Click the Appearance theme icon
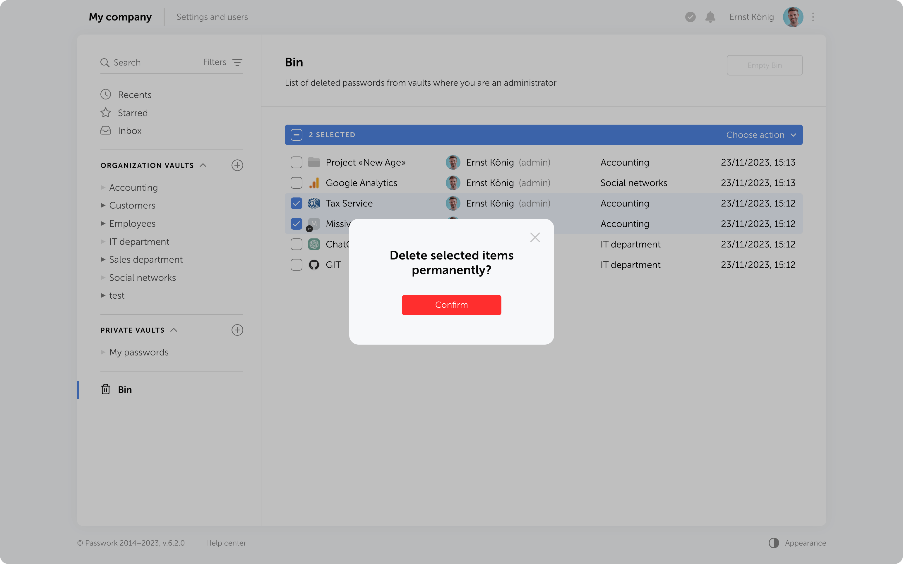 (x=774, y=543)
